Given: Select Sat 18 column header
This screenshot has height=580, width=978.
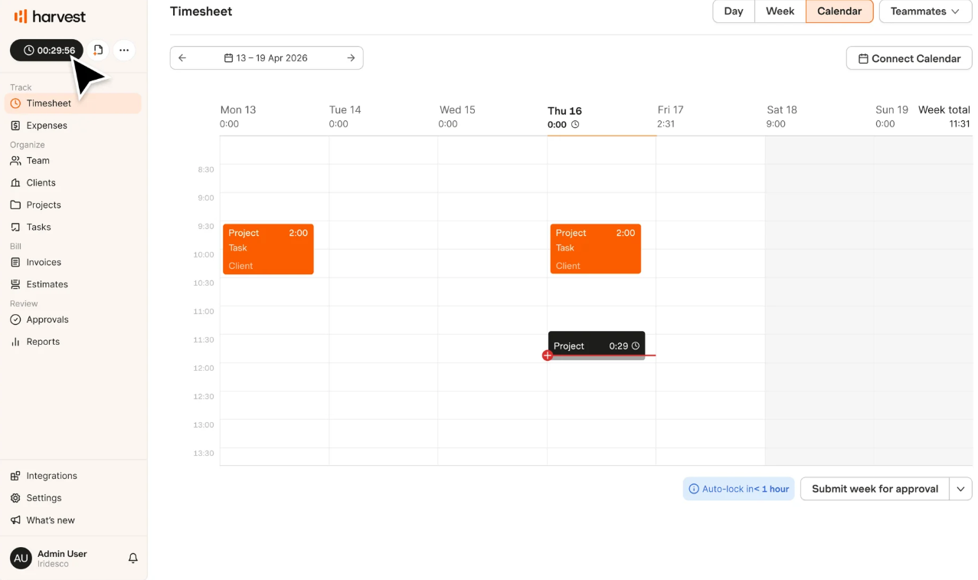Looking at the screenshot, I should (x=782, y=110).
